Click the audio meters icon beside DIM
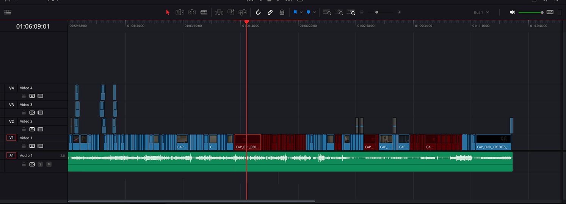This screenshot has height=204, width=566. point(560,12)
